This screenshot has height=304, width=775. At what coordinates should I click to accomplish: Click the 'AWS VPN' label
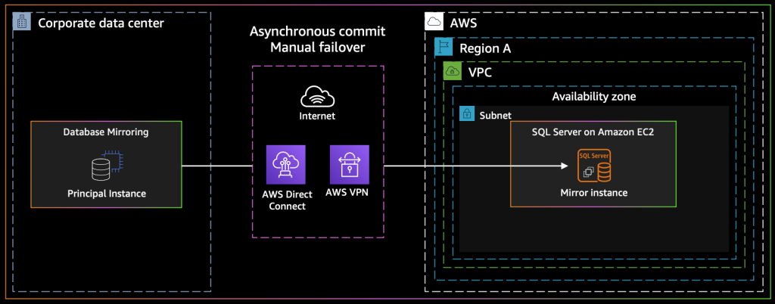pos(347,193)
